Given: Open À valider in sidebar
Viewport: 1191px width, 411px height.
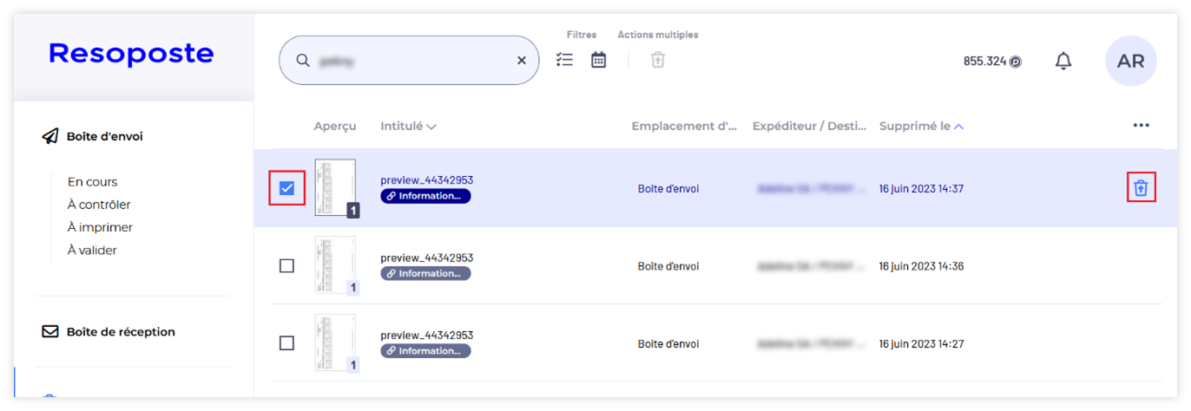Looking at the screenshot, I should coord(92,251).
